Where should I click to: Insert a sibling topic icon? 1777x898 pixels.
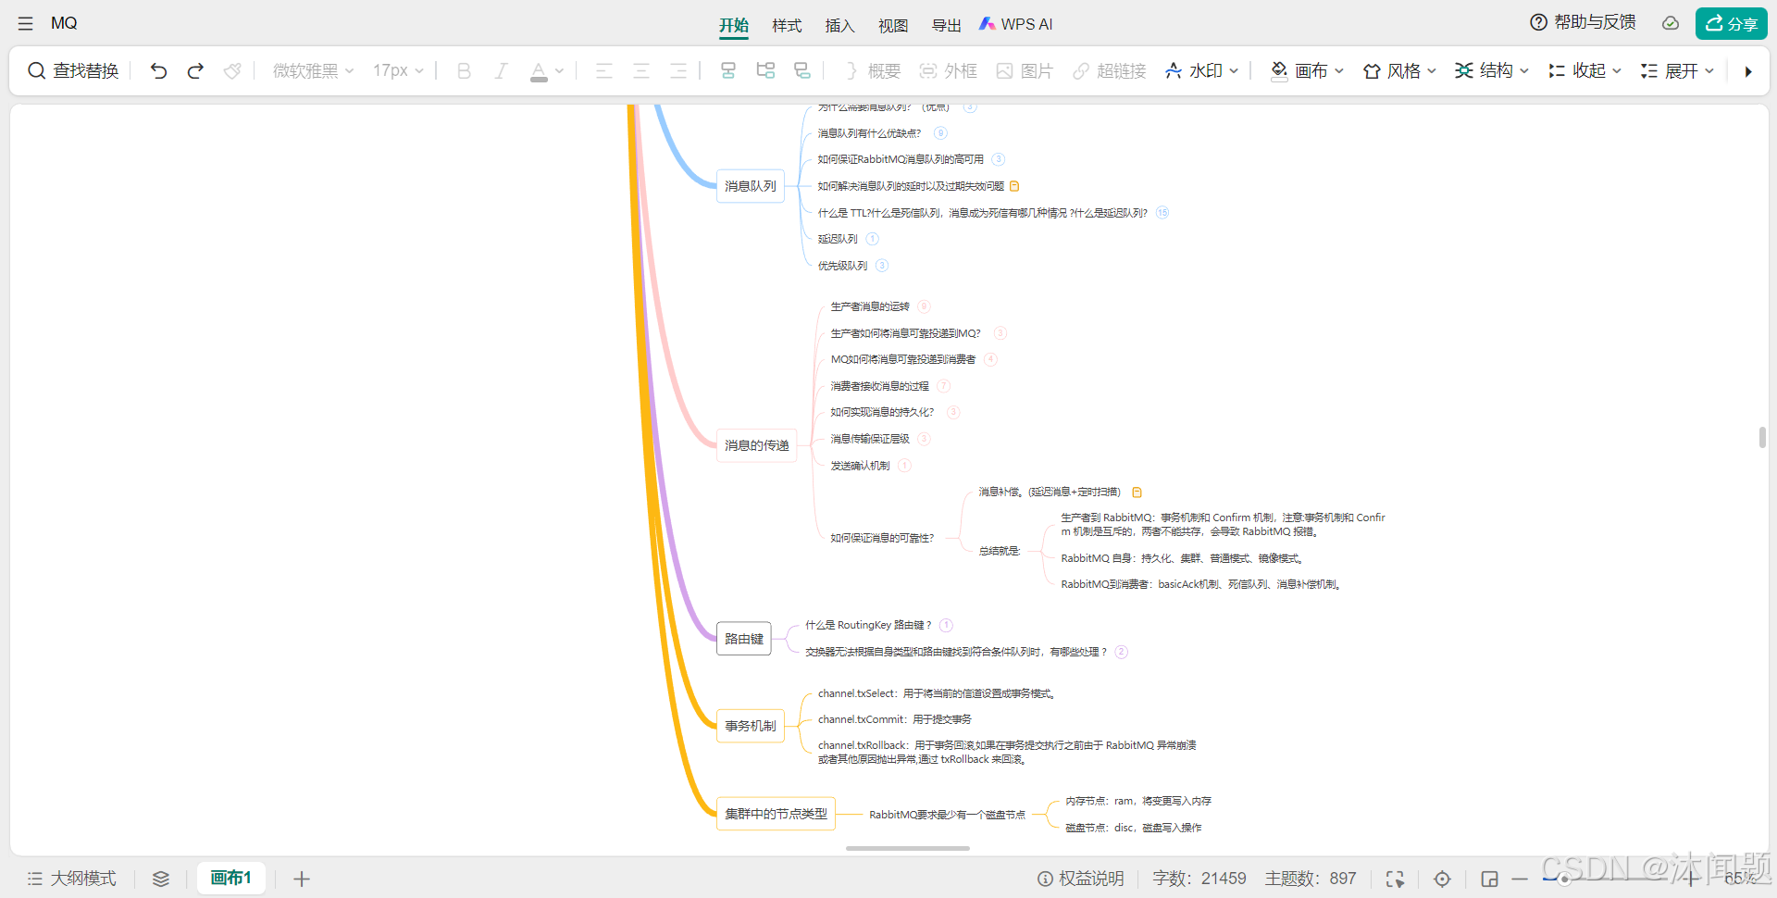coord(728,70)
